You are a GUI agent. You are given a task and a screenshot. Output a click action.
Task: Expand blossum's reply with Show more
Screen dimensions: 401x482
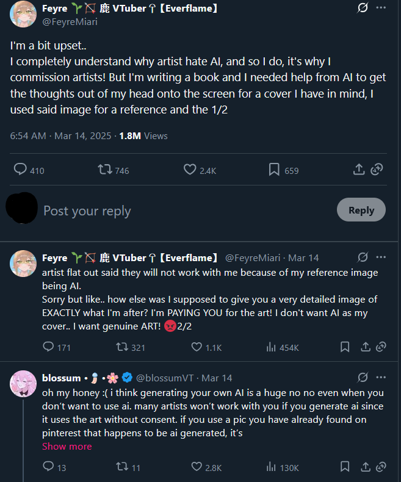pos(67,446)
